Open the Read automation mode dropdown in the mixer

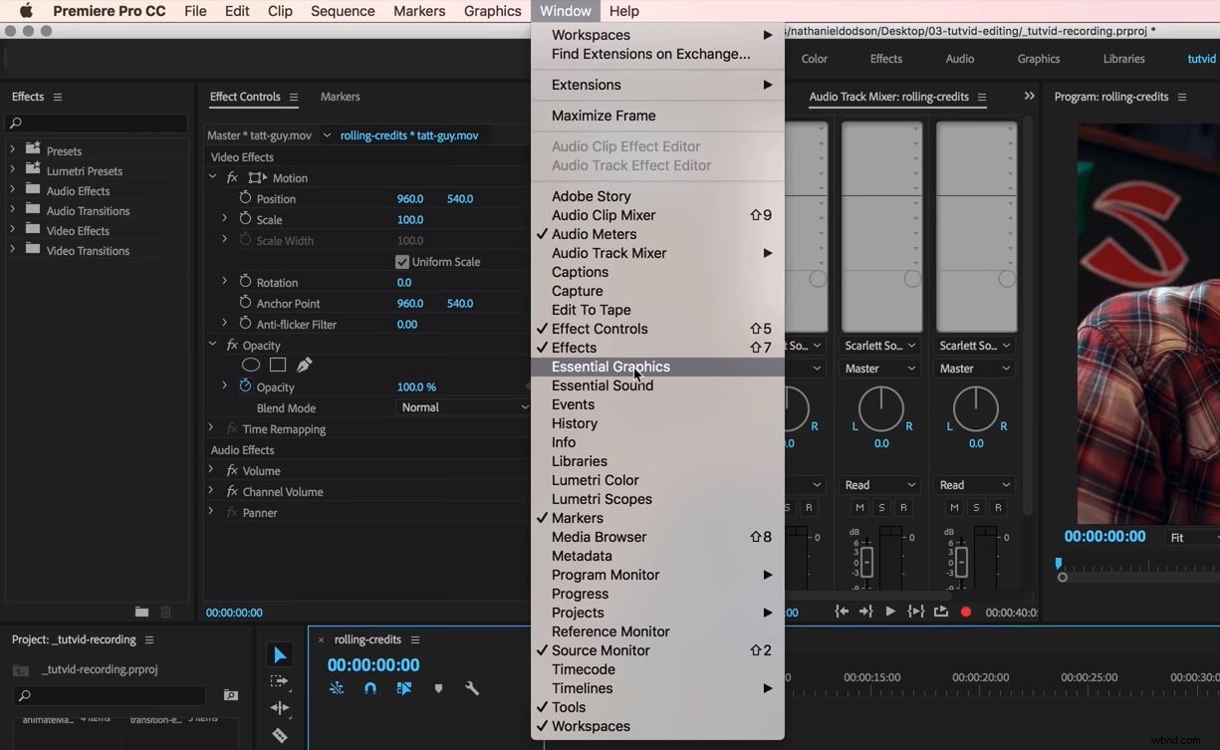point(879,485)
